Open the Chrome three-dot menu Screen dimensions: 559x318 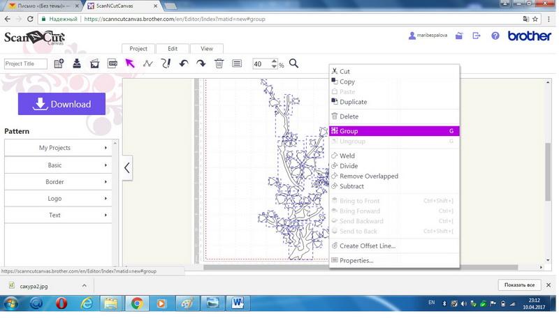(x=549, y=20)
